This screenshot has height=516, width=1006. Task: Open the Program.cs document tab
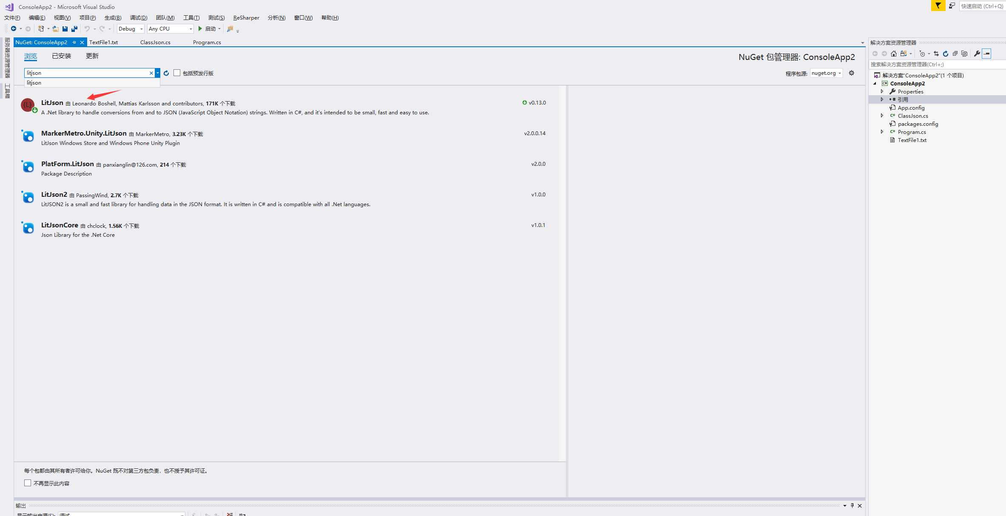207,43
